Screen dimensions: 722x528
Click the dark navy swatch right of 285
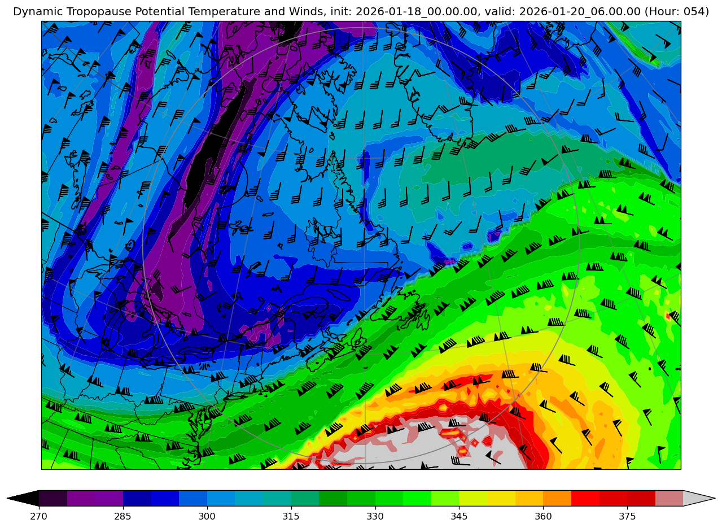point(137,498)
